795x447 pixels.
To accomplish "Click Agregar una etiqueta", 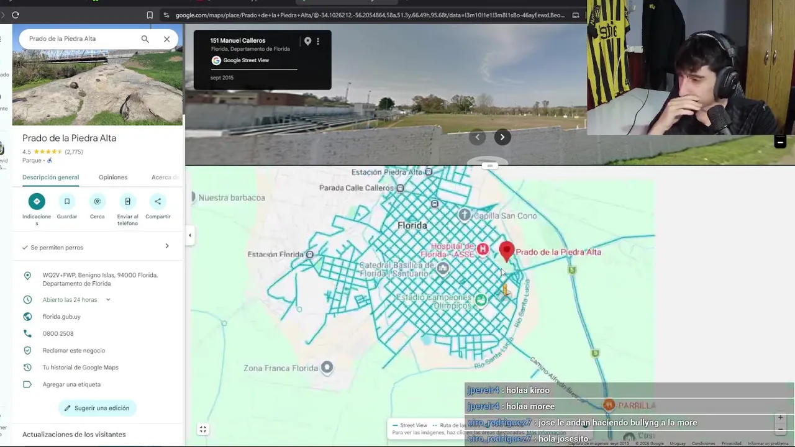I will point(71,384).
